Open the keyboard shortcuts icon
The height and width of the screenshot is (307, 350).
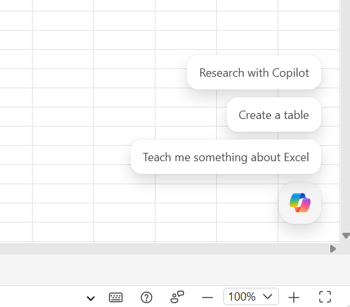pos(116,297)
